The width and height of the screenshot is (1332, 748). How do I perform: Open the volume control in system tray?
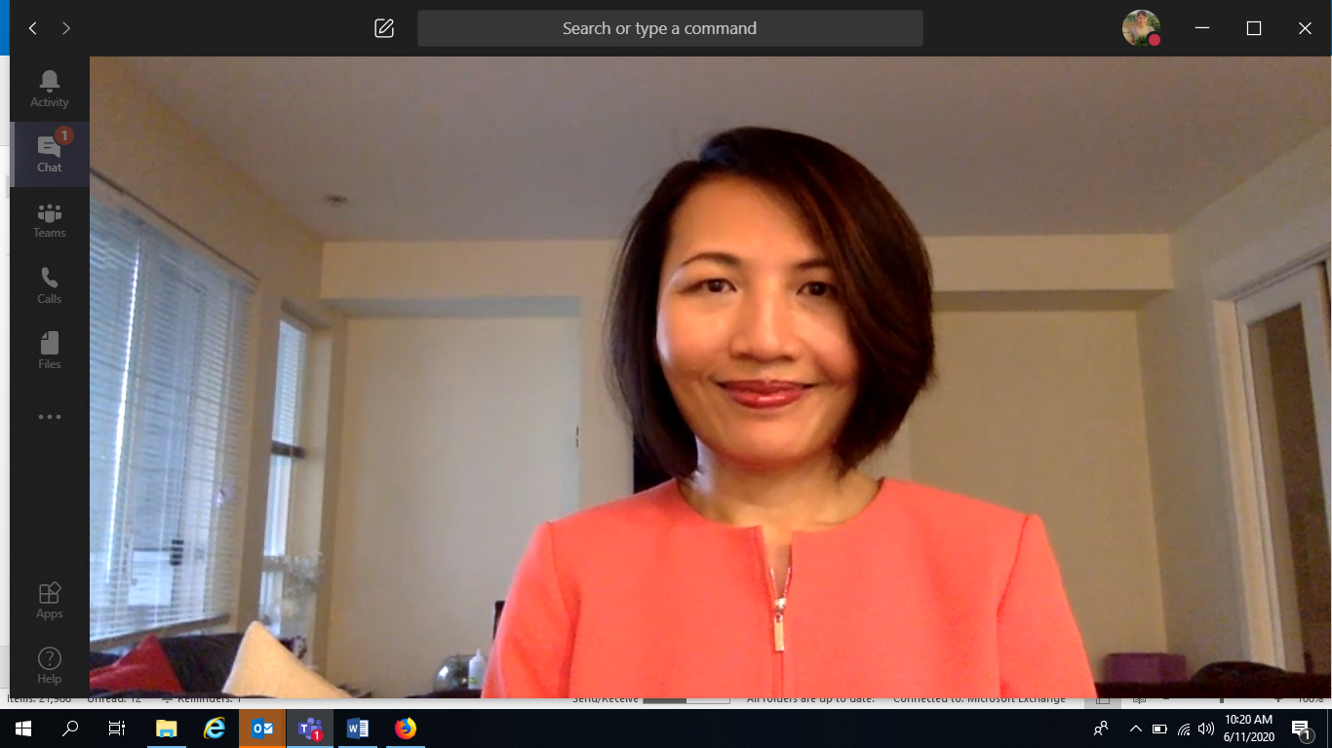pyautogui.click(x=1207, y=729)
